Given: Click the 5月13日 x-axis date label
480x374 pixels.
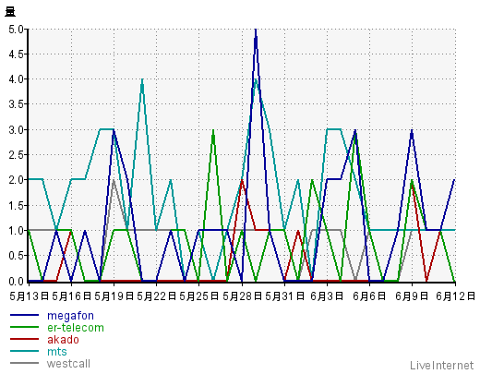Looking at the screenshot, I should pos(29,296).
